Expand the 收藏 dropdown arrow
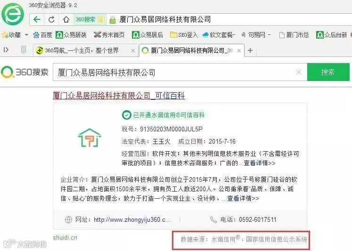352x251 pixels. point(26,35)
